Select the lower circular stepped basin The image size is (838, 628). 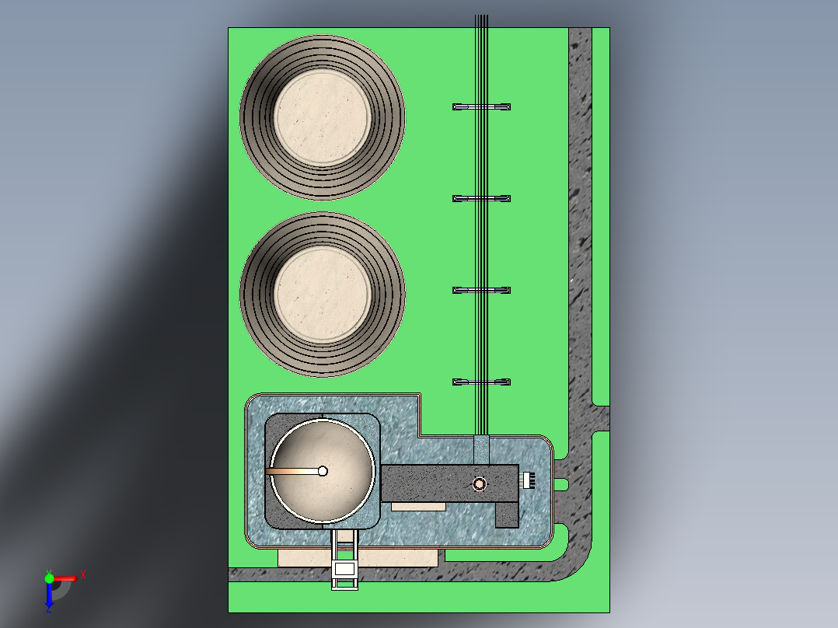click(323, 295)
